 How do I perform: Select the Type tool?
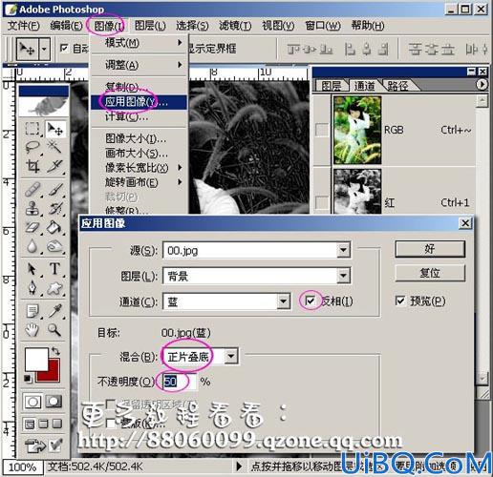coord(54,269)
